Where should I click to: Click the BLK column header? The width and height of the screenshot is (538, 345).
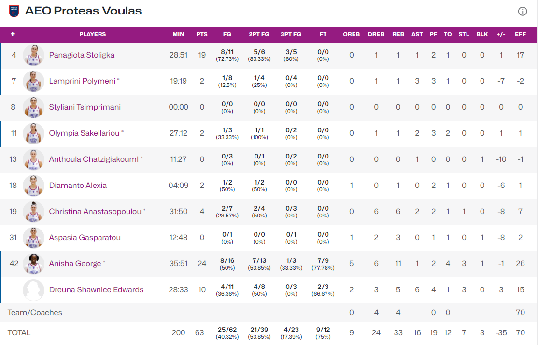coord(482,34)
